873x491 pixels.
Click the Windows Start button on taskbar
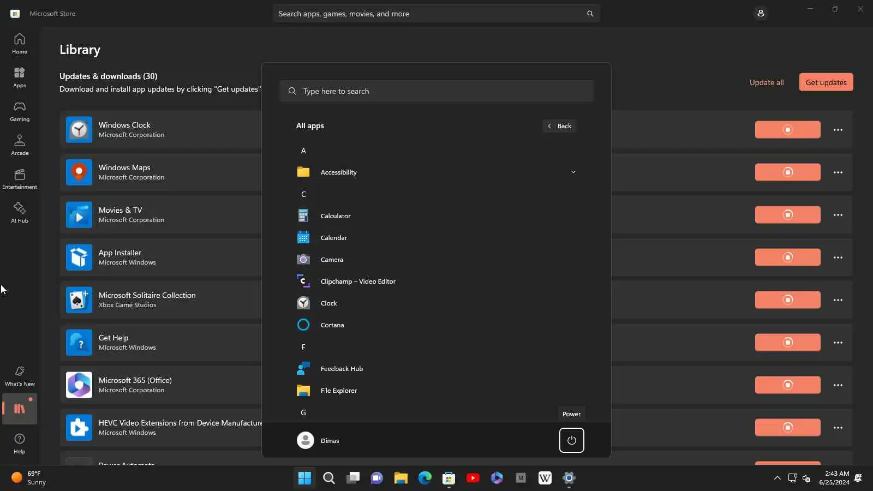coord(304,478)
